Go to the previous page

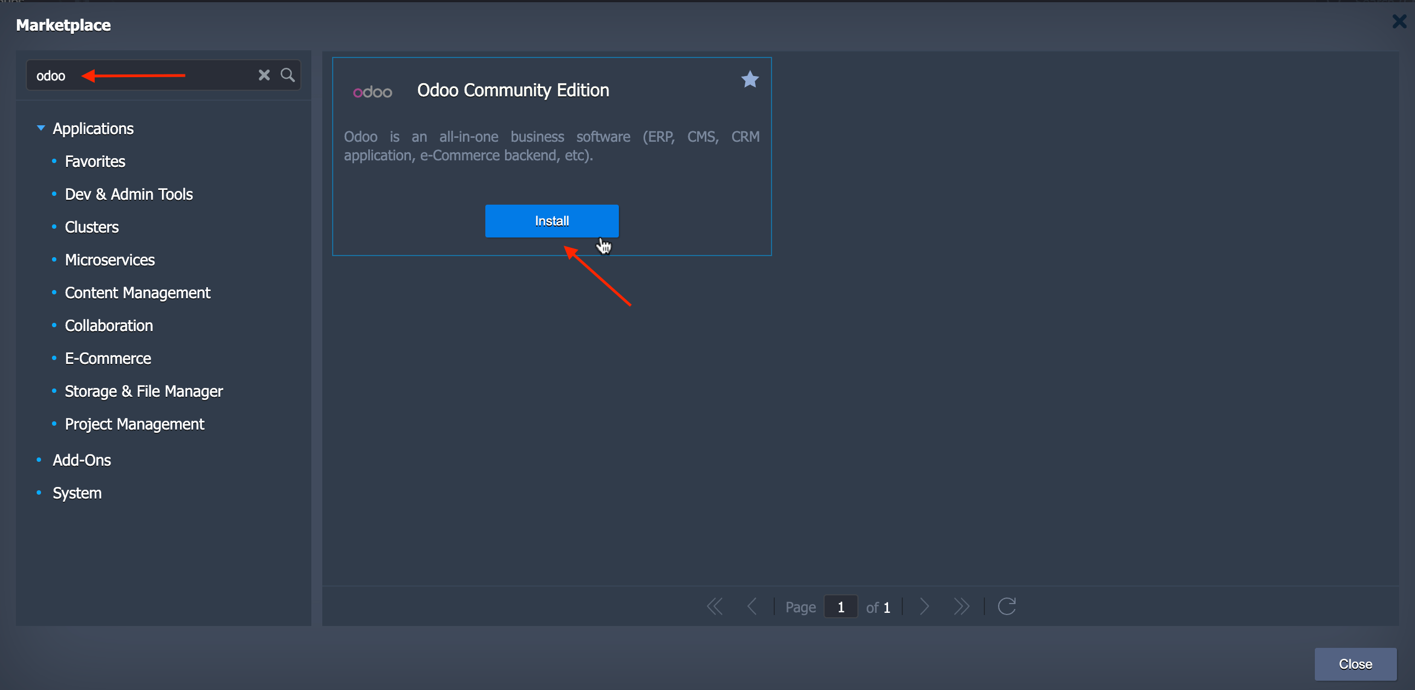(x=752, y=607)
